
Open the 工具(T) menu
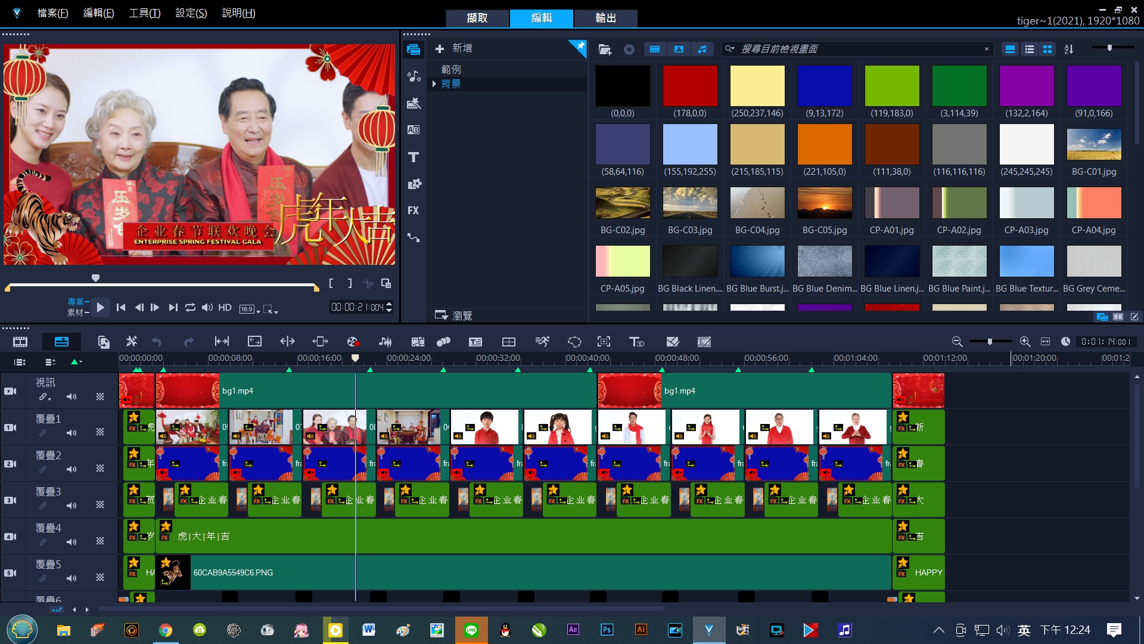point(145,13)
